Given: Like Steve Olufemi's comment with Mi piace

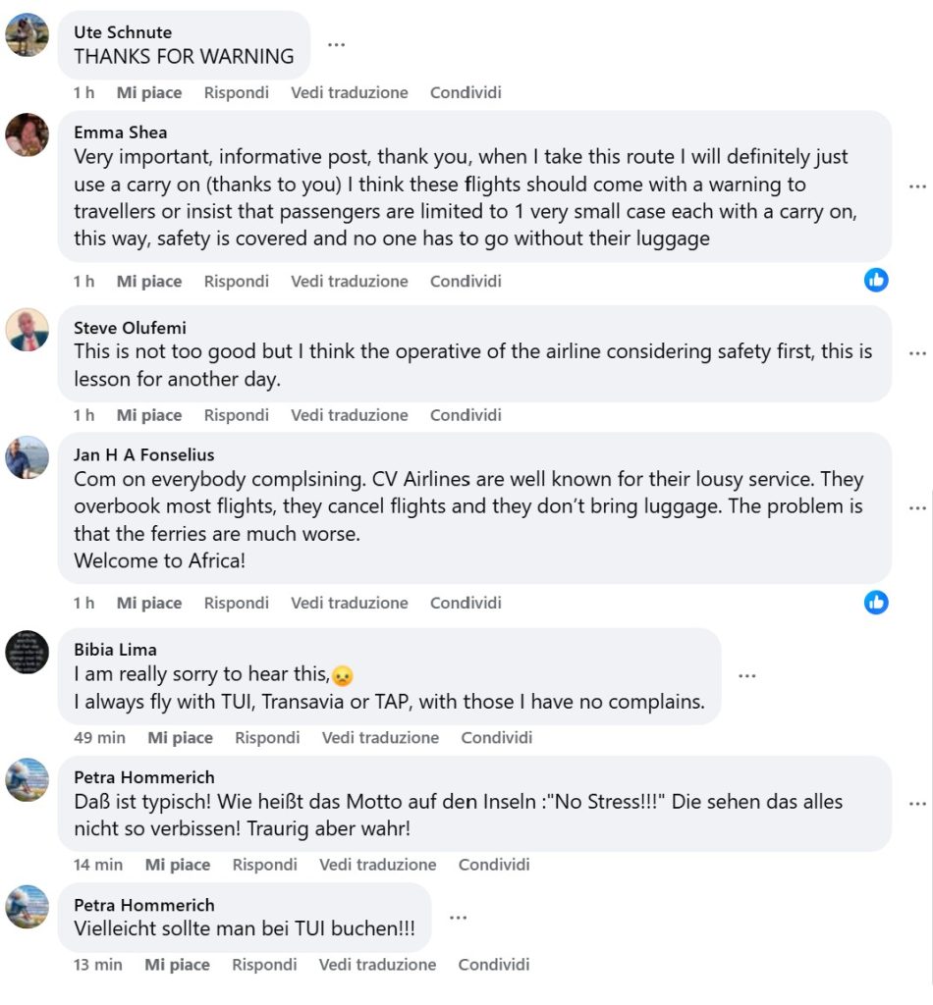Looking at the screenshot, I should (x=149, y=415).
